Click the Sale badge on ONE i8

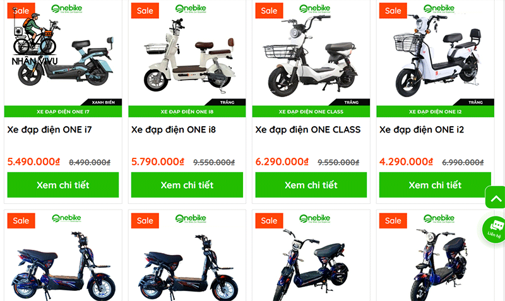(145, 11)
